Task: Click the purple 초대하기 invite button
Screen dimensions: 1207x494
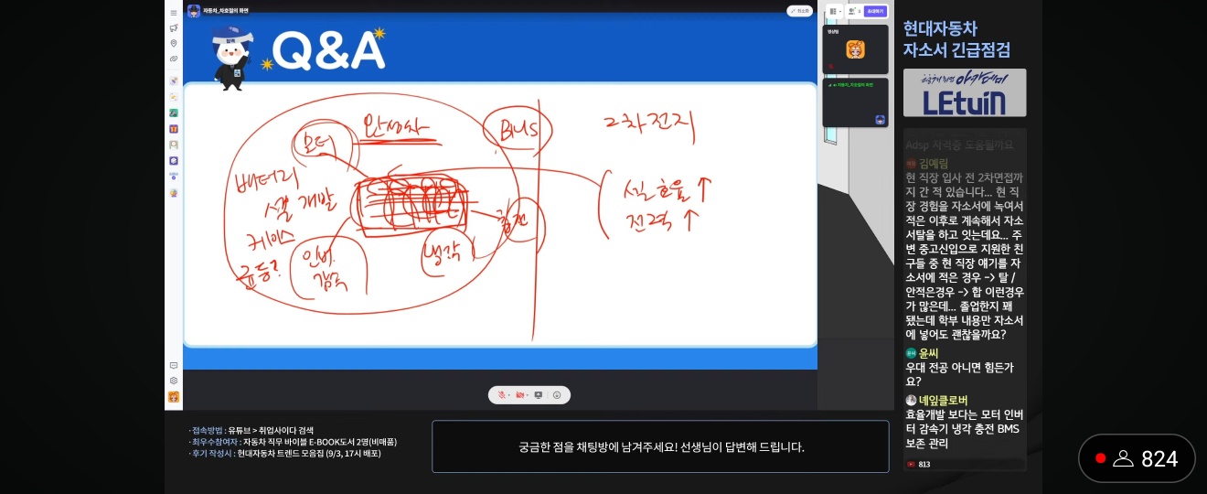Action: point(875,11)
